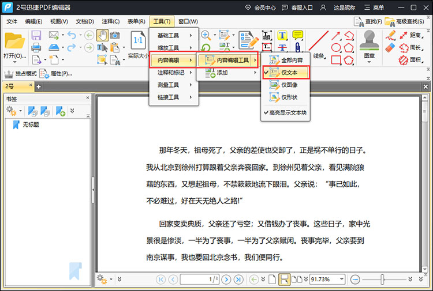The height and width of the screenshot is (291, 433).
Task: Select the Area measuring tool
Action: 410,60
